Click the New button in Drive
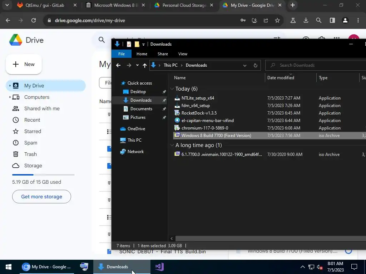The height and width of the screenshot is (274, 366). click(x=24, y=64)
